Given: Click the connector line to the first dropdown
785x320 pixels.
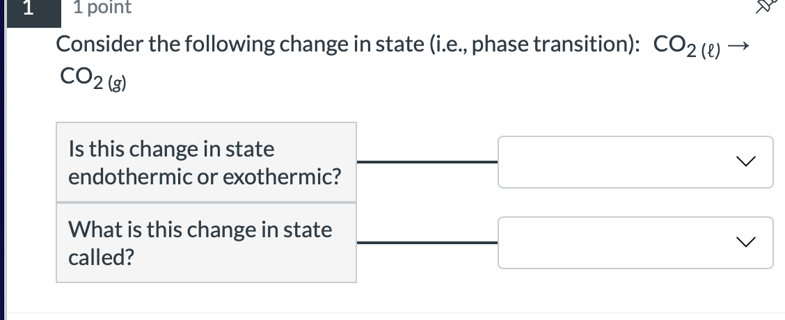Looking at the screenshot, I should pos(427,162).
